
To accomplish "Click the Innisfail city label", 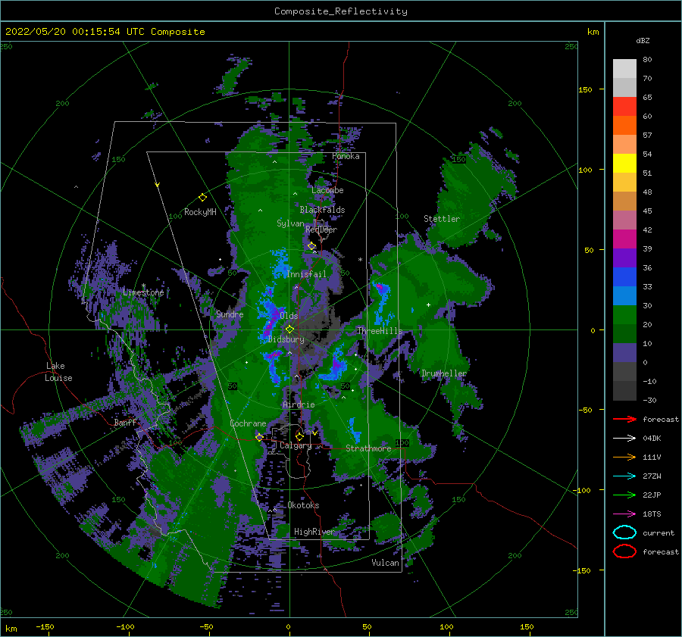I will click(x=306, y=274).
